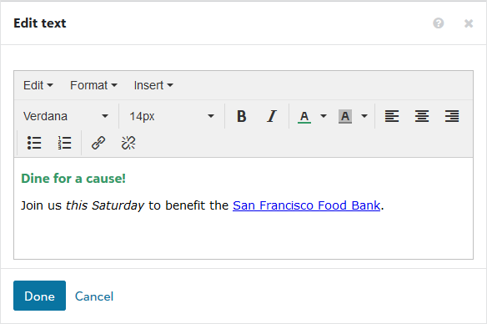Open the Edit menu
The height and width of the screenshot is (324, 487).
pyautogui.click(x=38, y=85)
